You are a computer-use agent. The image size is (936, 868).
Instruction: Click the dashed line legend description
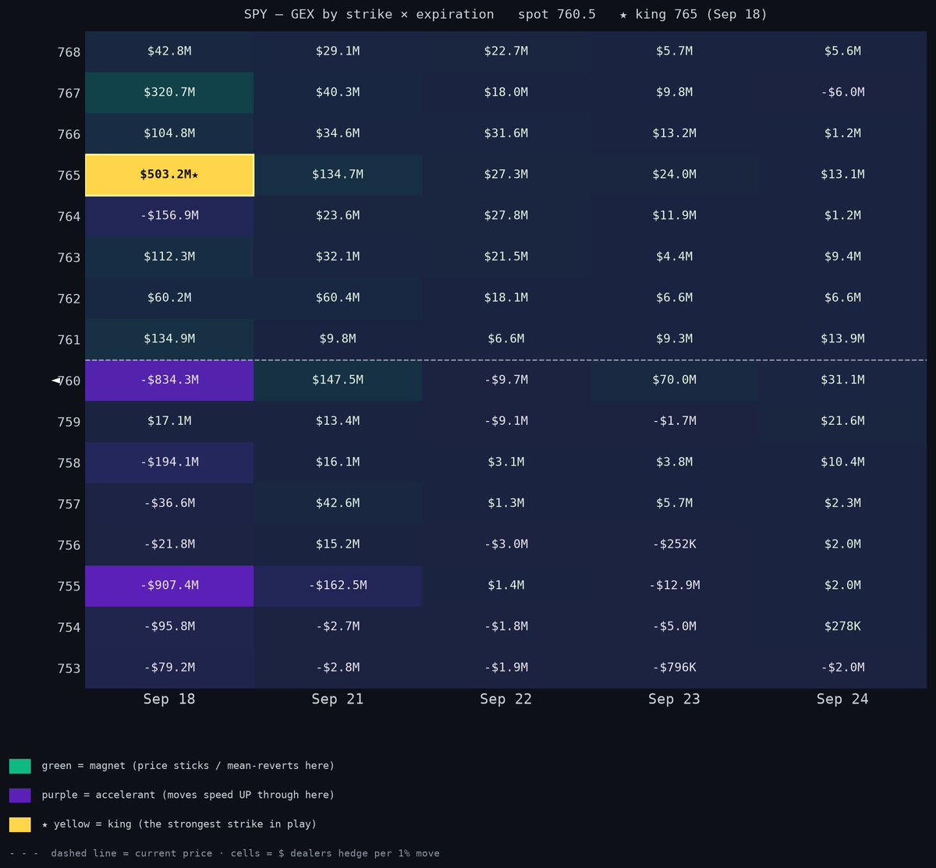[x=225, y=853]
